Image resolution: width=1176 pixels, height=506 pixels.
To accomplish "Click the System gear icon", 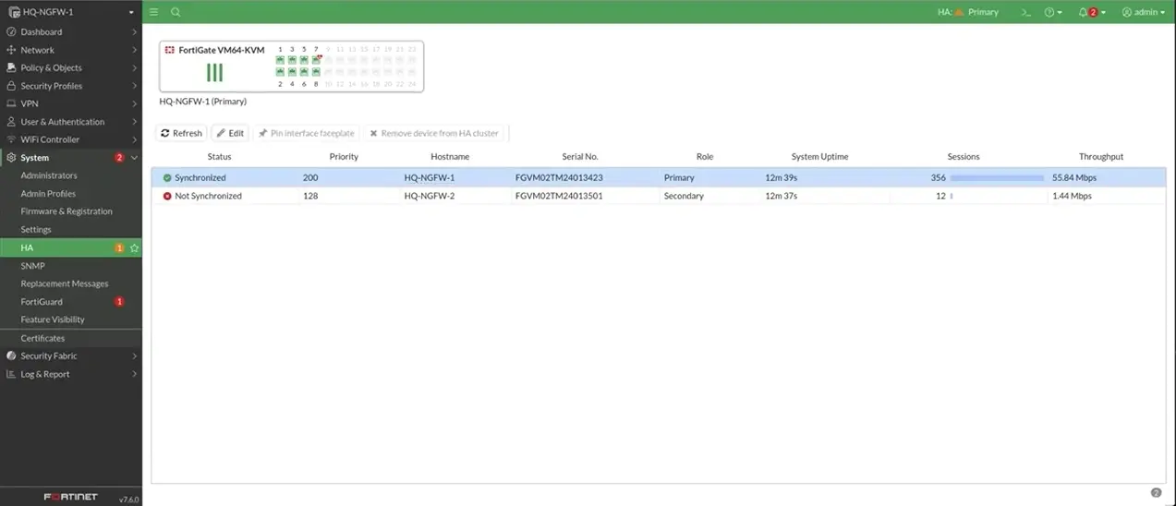I will point(11,158).
